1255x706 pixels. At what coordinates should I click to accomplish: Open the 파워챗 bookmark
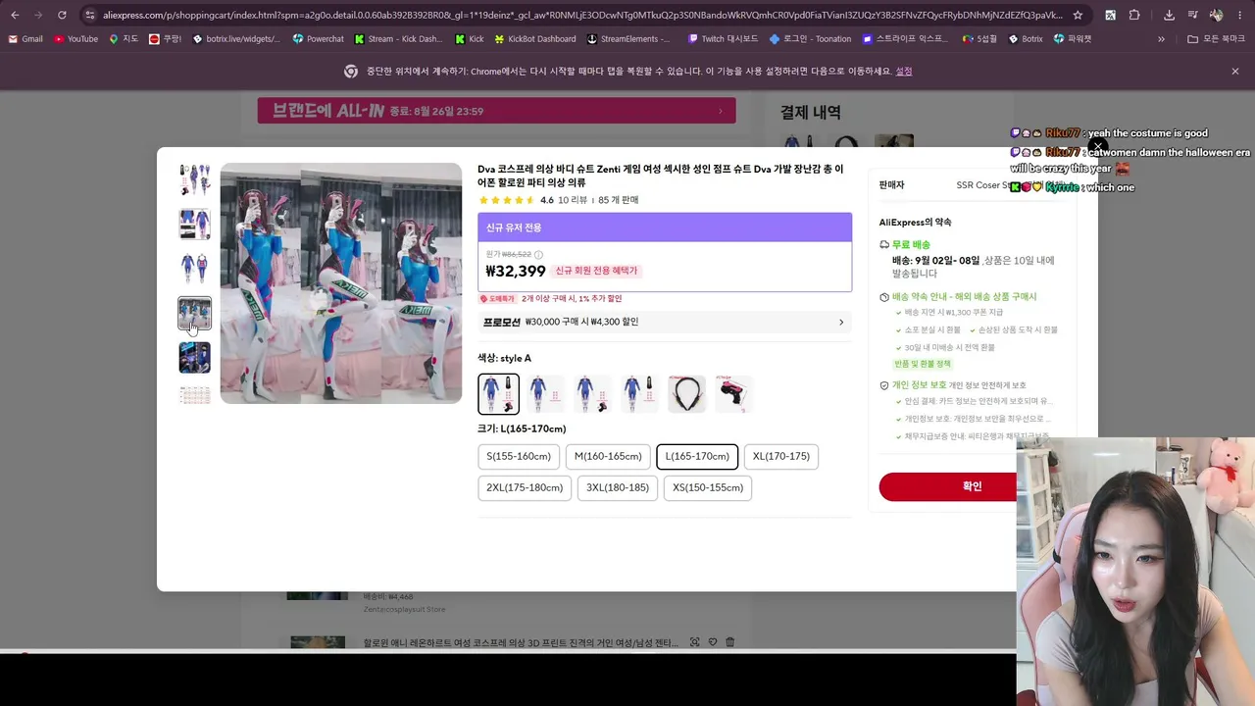[1073, 39]
